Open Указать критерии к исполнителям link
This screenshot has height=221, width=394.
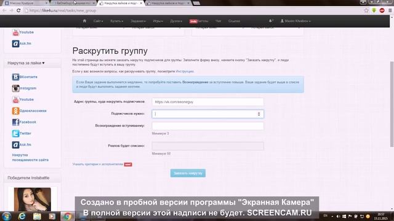98,165
